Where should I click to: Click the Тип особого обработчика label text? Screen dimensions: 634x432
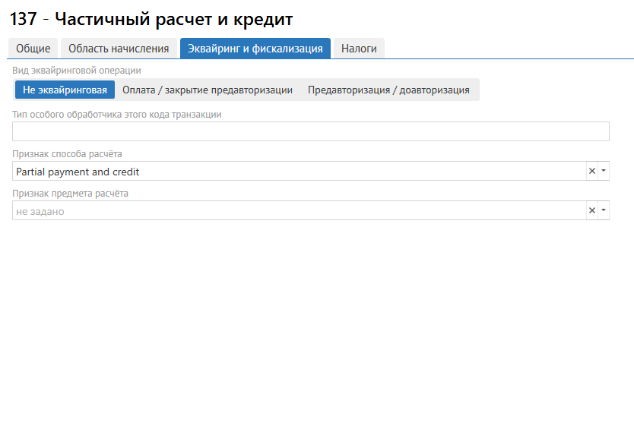click(117, 114)
